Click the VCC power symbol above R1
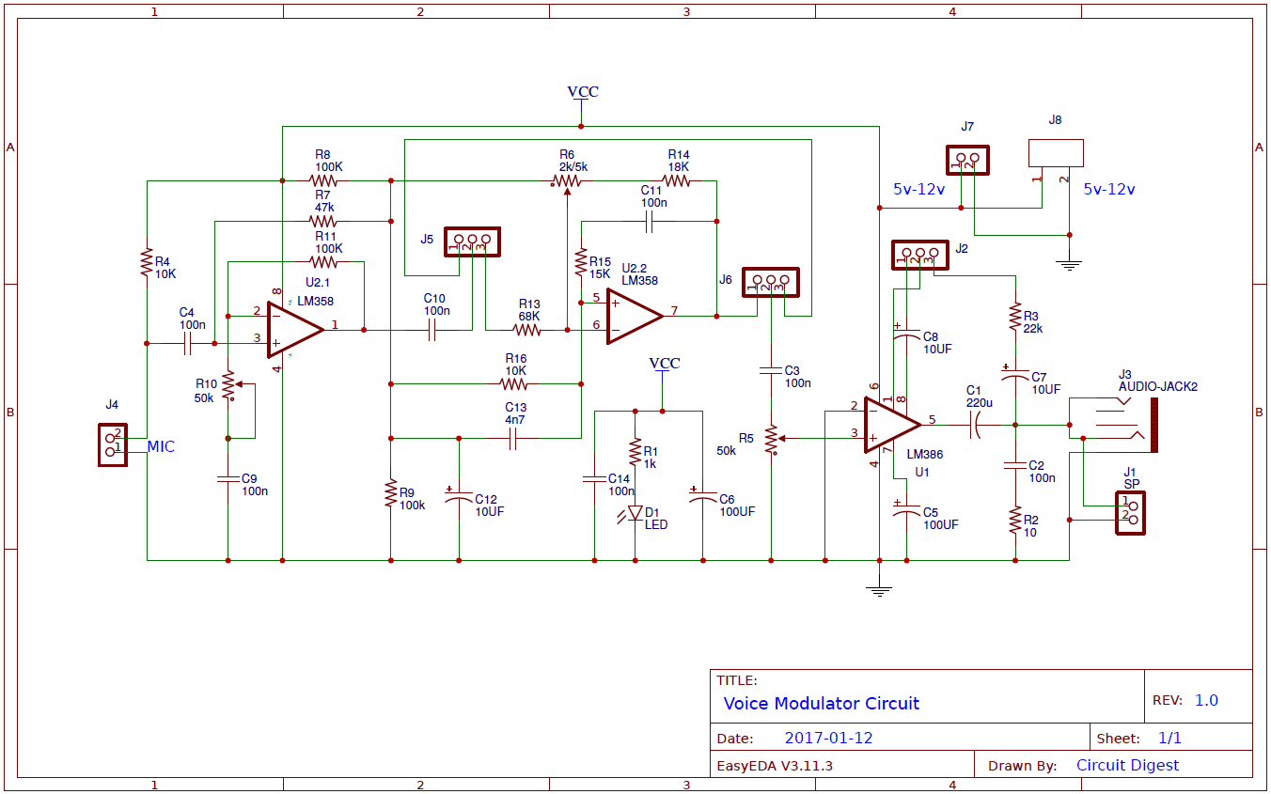The width and height of the screenshot is (1271, 794). tap(664, 364)
